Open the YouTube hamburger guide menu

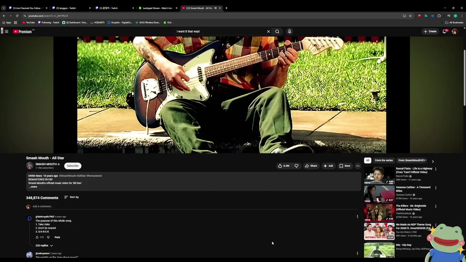click(7, 31)
